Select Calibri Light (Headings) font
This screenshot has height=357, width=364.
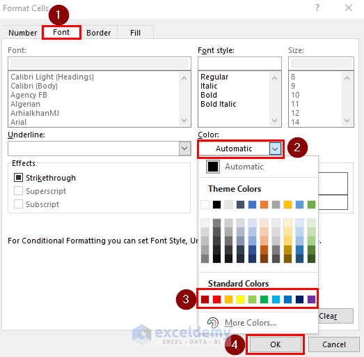coord(52,77)
